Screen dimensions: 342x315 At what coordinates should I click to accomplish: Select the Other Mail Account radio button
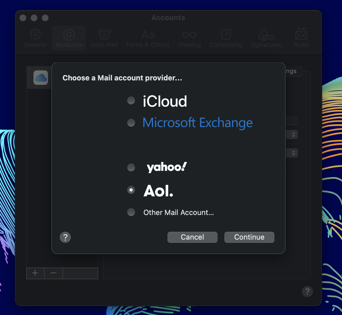pos(131,212)
